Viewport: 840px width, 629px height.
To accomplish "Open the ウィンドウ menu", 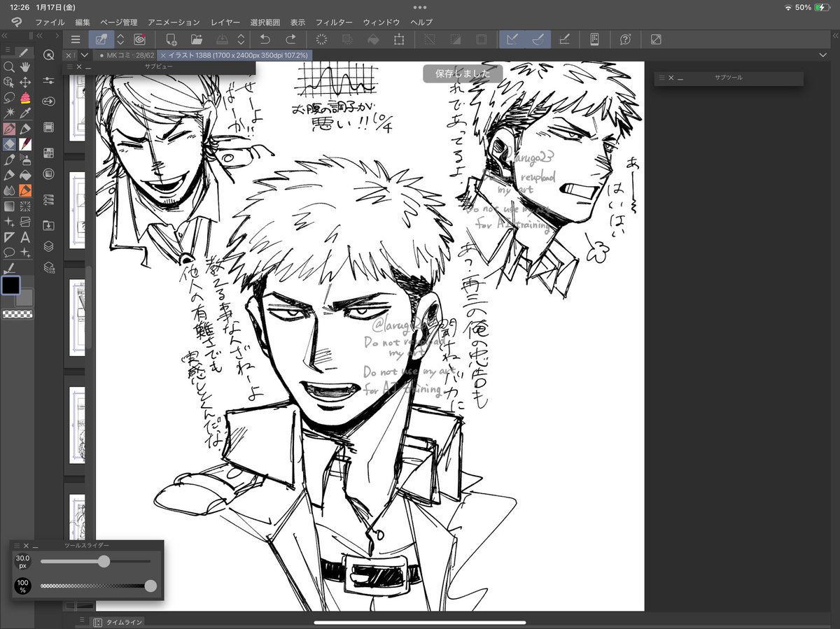I will (381, 22).
